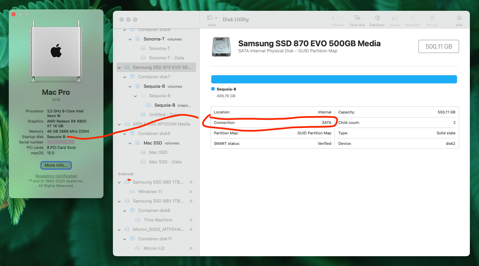Collapse Container disk6 tree
Screen dimensions: 479x266
(x=125, y=211)
